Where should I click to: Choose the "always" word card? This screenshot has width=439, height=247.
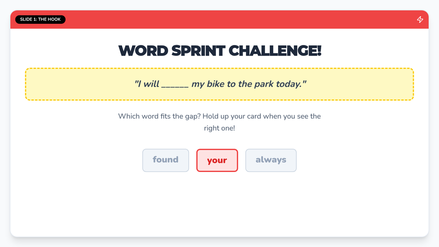(x=271, y=160)
